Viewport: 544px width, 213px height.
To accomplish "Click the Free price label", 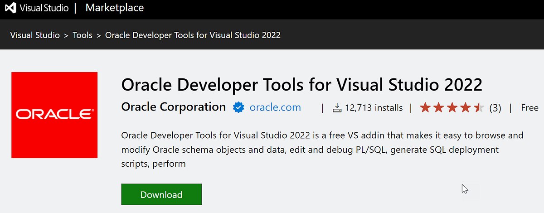I will (529, 108).
